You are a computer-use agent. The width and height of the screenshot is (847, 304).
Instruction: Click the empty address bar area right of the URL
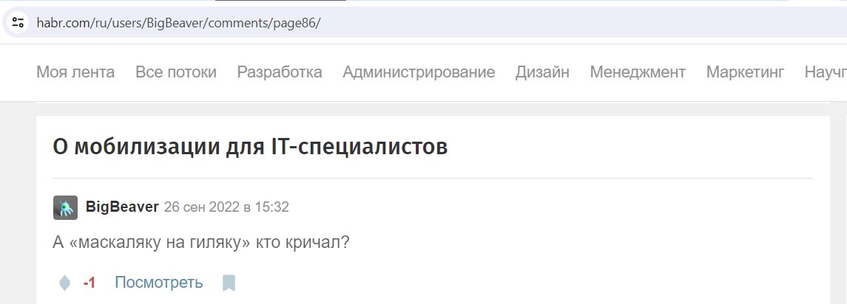coord(584,23)
